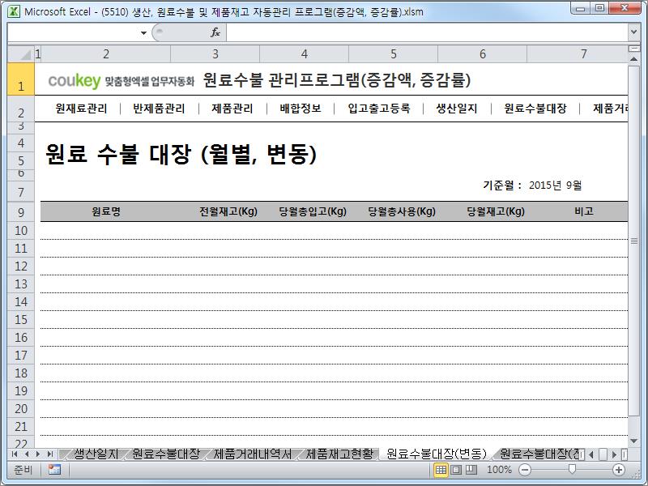
Task: Select the 원료수불대장(변동) sheet tab
Action: coord(437,454)
